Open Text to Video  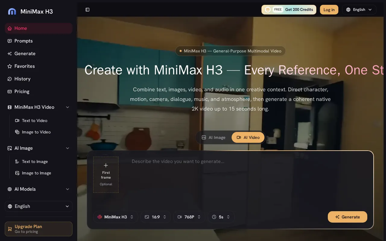coord(42,120)
